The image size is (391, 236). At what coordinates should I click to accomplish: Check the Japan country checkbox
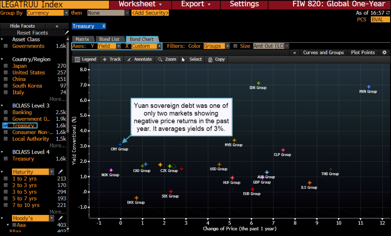[5, 66]
